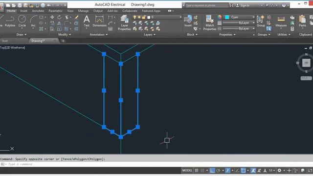This screenshot has width=313, height=176.
Task: Click the cyan color swatch
Action: click(227, 18)
